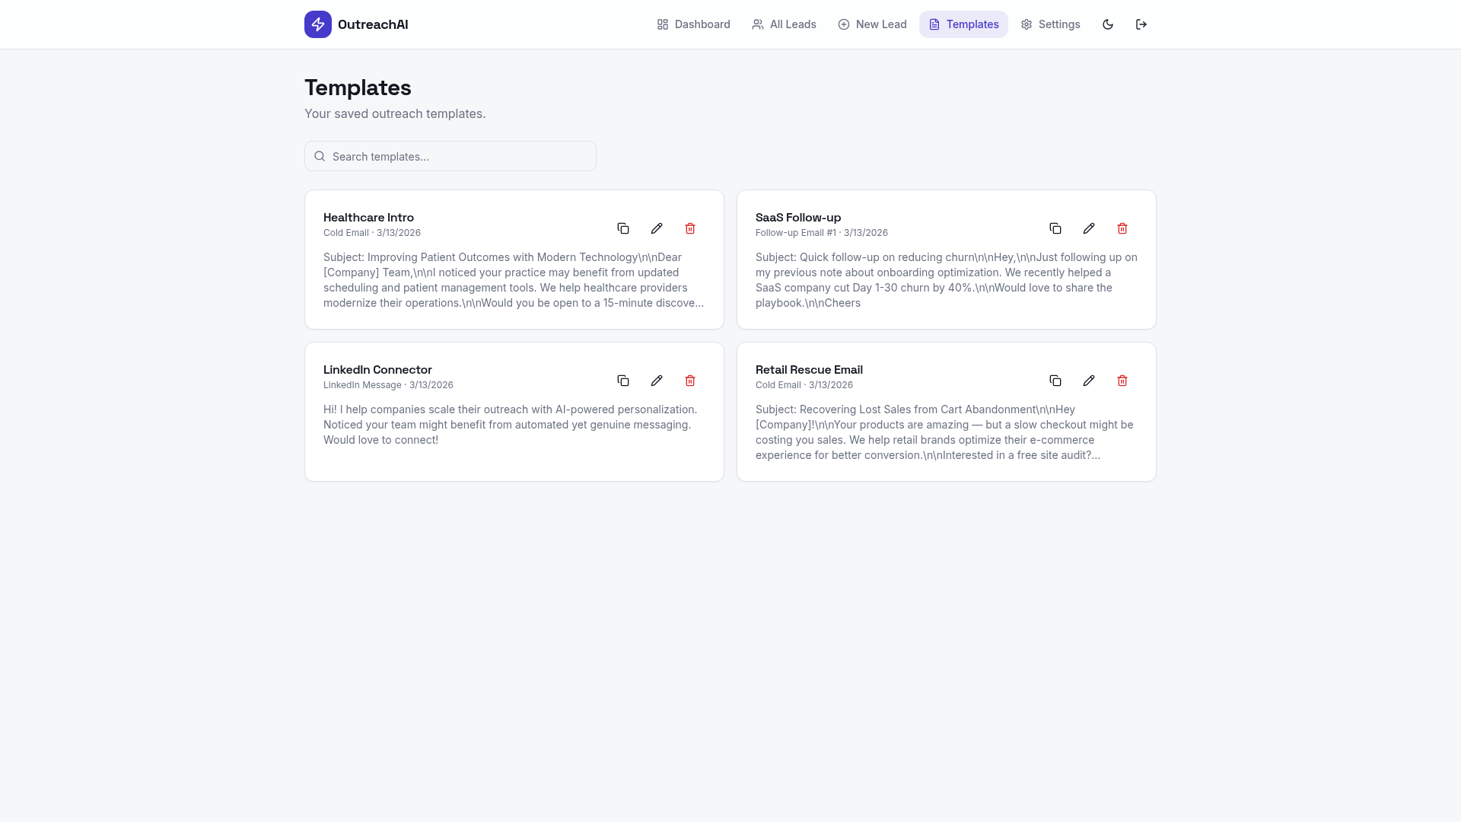Viewport: 1461px width, 822px height.
Task: Open the New Lead page
Action: click(872, 24)
